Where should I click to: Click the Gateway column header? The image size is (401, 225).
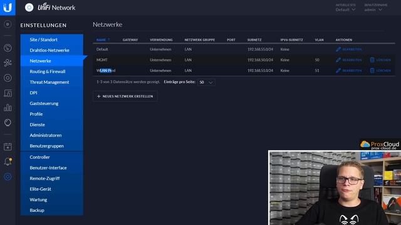click(130, 40)
